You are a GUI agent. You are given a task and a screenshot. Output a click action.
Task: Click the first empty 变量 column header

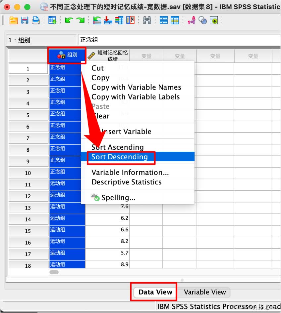pyautogui.click(x=146, y=56)
